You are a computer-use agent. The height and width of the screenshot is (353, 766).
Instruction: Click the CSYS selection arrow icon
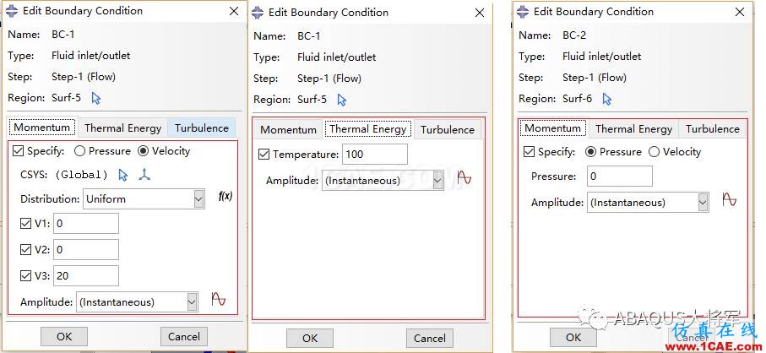pos(123,175)
